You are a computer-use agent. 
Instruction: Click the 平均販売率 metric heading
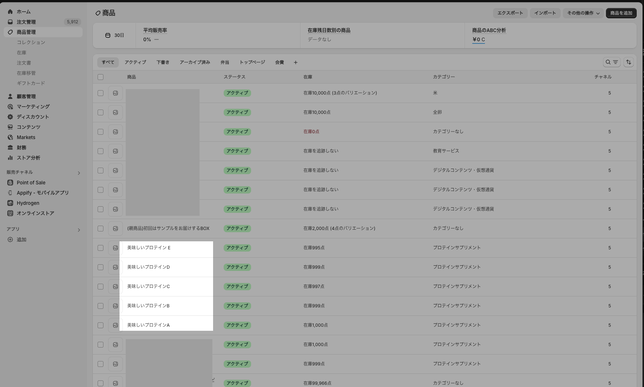[x=155, y=30]
